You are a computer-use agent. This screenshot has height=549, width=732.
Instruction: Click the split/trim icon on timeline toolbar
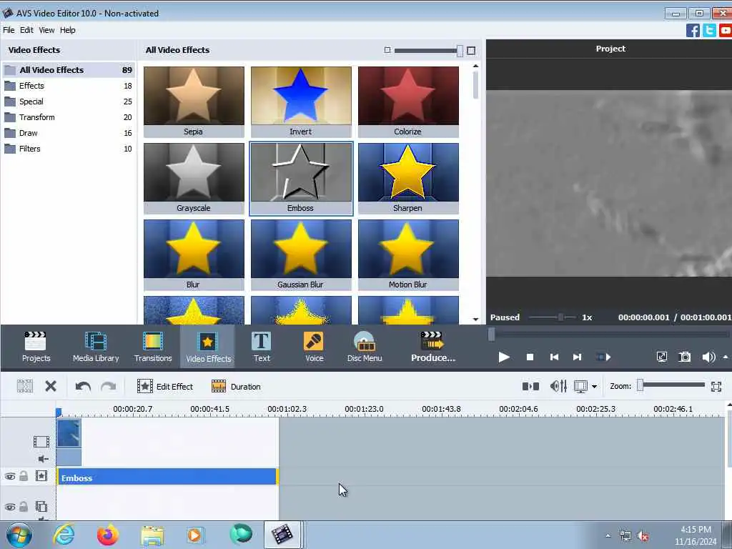pyautogui.click(x=530, y=386)
